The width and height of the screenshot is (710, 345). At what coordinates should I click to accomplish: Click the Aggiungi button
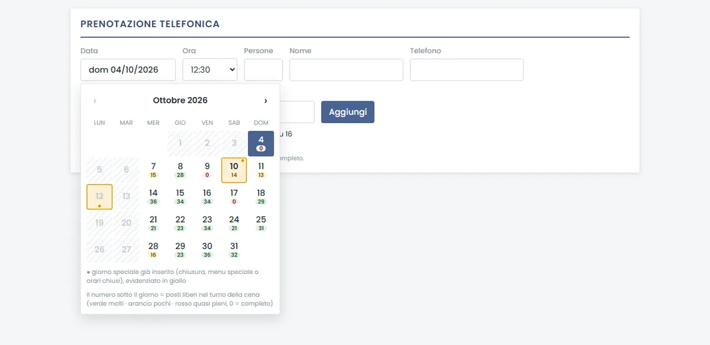click(x=348, y=112)
